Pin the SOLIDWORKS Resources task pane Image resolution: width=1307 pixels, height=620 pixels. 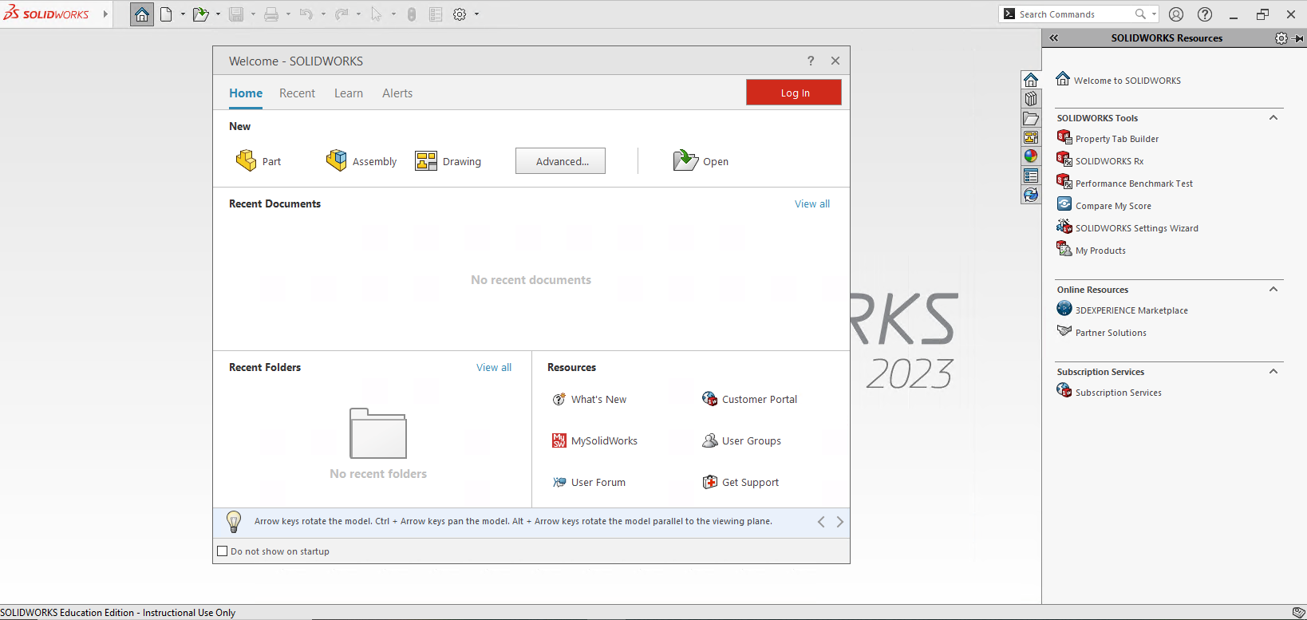click(1298, 38)
